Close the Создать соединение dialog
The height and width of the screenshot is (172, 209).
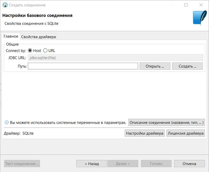click(x=201, y=5)
